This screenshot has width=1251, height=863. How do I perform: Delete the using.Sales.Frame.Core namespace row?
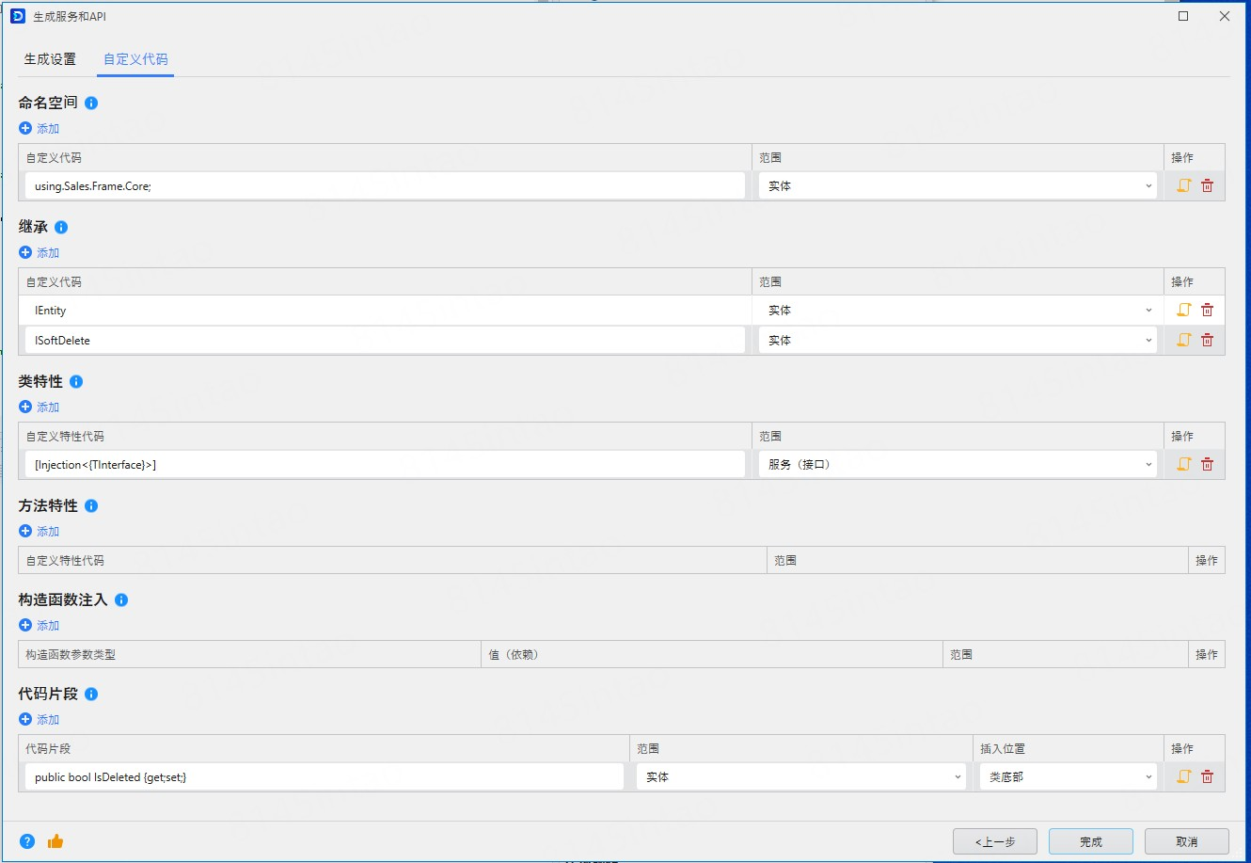point(1207,185)
